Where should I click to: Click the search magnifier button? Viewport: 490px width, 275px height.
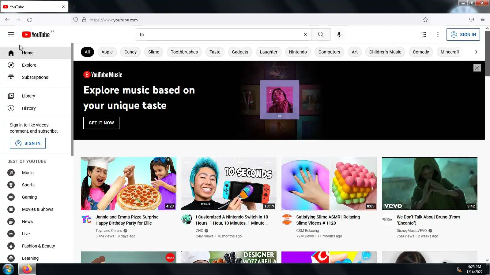pos(321,35)
